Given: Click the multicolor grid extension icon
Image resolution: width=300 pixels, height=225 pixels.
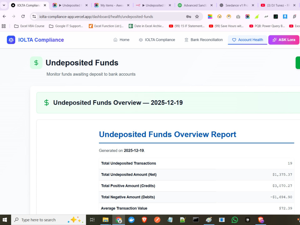Looking at the screenshot, I should point(210,16).
